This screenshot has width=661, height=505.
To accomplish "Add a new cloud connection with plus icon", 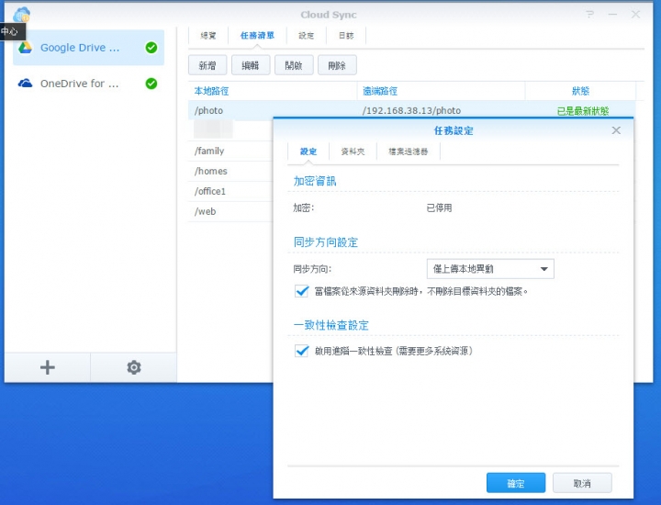I will click(x=48, y=367).
